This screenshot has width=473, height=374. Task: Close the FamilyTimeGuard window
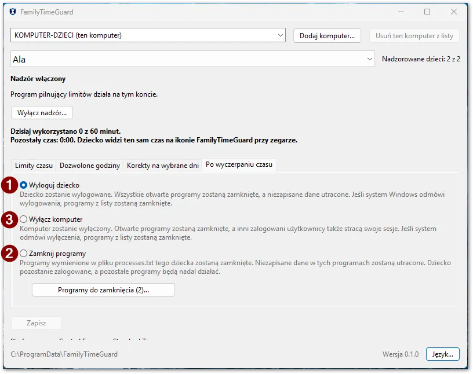454,12
